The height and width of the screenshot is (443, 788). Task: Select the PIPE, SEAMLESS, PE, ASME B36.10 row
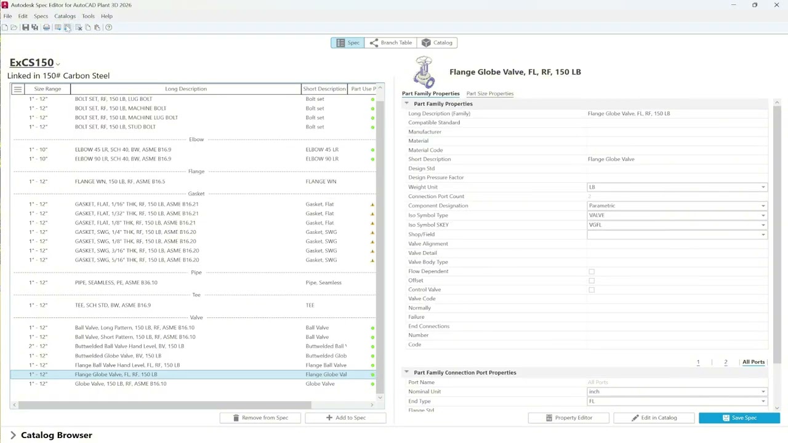click(193, 283)
